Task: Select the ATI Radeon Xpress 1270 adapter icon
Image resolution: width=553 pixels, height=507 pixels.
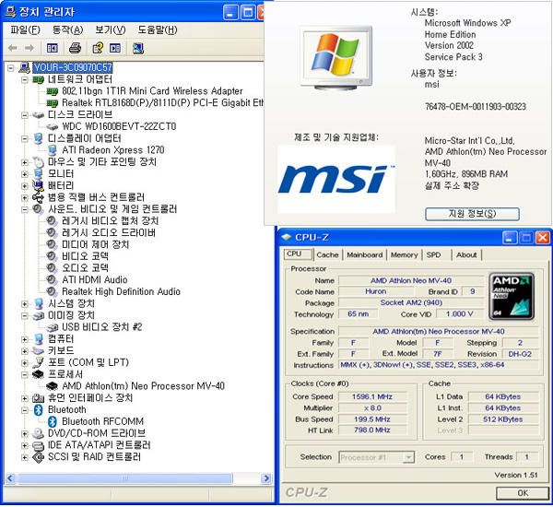Action: tap(53, 150)
